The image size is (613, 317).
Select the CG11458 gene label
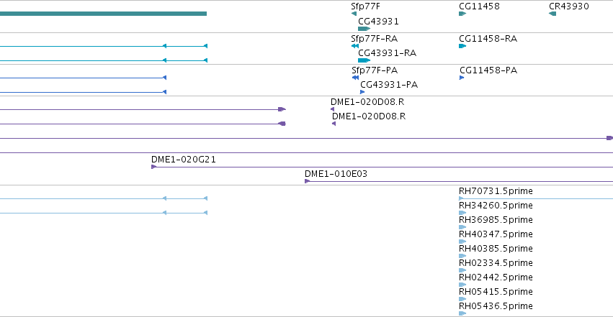pos(479,6)
